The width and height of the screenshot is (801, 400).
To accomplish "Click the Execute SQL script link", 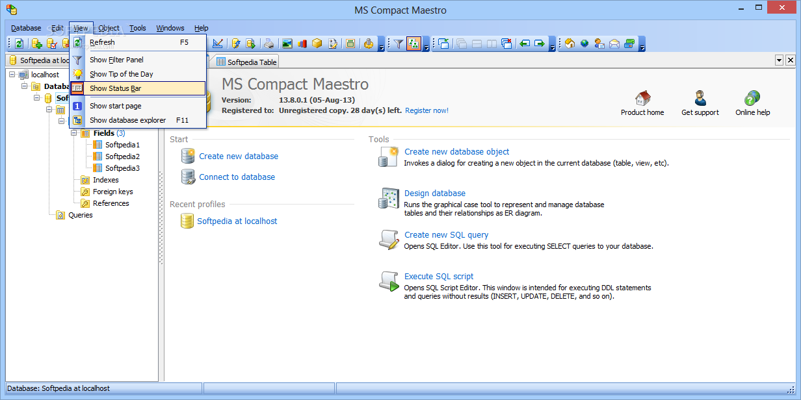I will (x=439, y=277).
